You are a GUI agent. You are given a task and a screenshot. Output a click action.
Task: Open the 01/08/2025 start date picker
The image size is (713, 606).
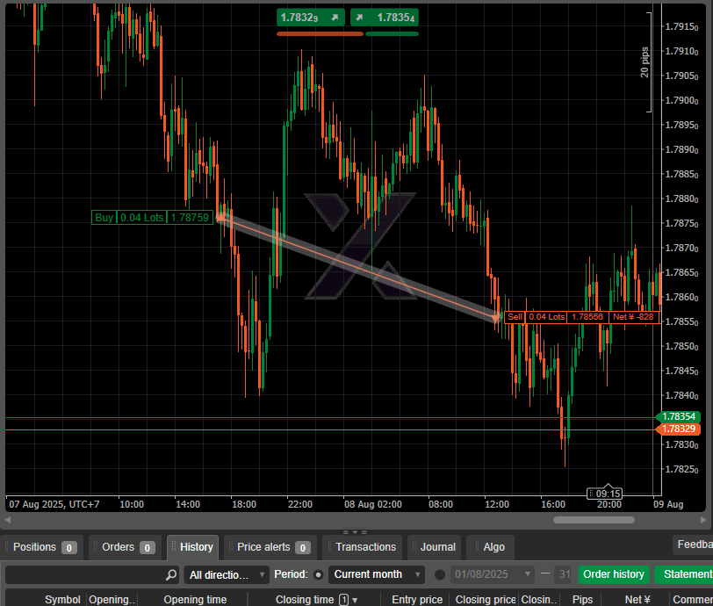[493, 574]
